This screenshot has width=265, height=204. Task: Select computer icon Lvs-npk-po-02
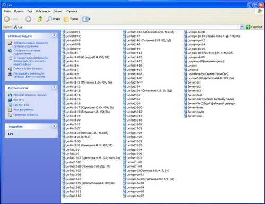pos(125,179)
